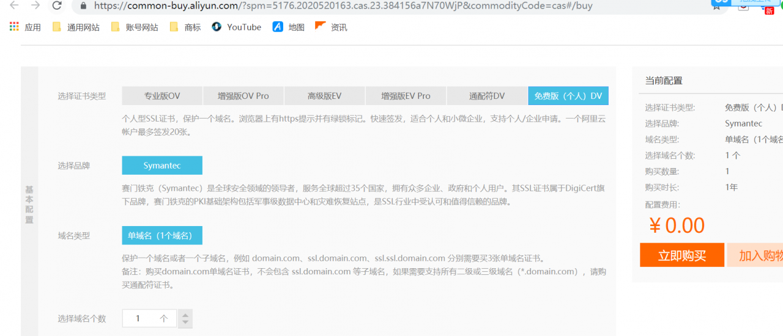The image size is (783, 336).
Task: Focus the address bar URL
Action: [x=343, y=6]
